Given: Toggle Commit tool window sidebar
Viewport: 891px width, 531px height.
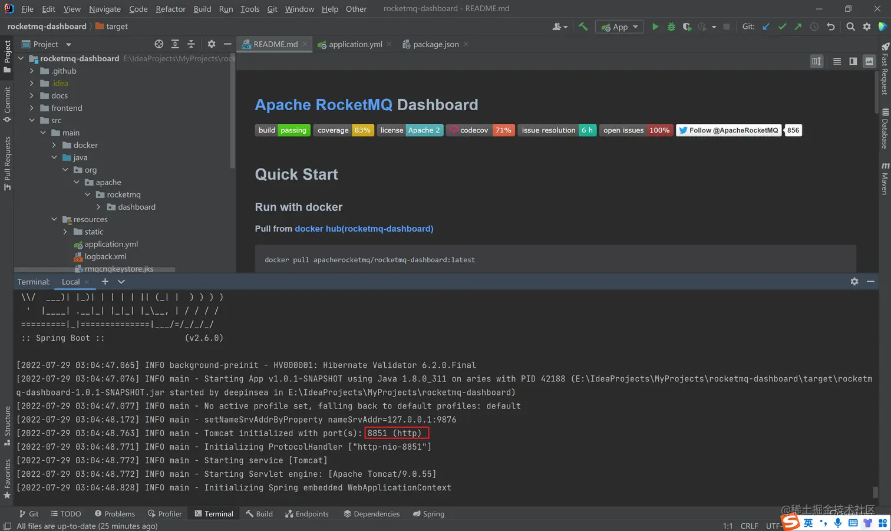Looking at the screenshot, I should click(x=7, y=104).
